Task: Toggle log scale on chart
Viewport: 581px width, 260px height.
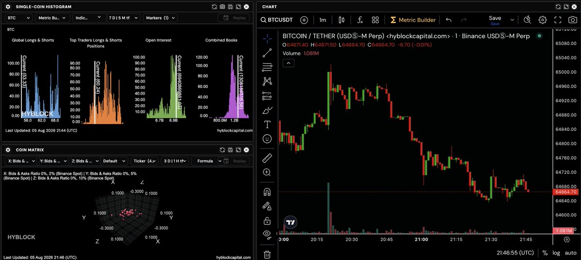Action: point(557,253)
